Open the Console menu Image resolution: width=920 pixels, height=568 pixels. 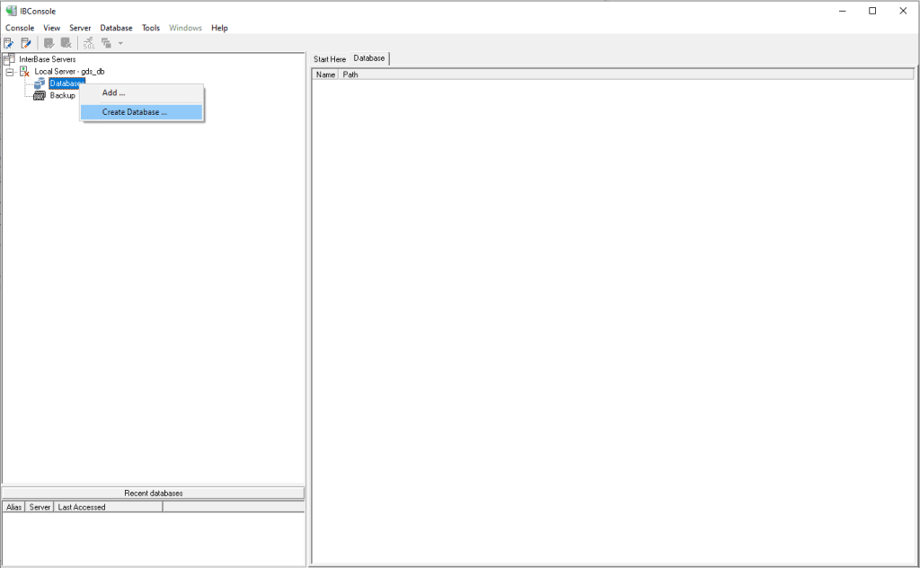(20, 28)
